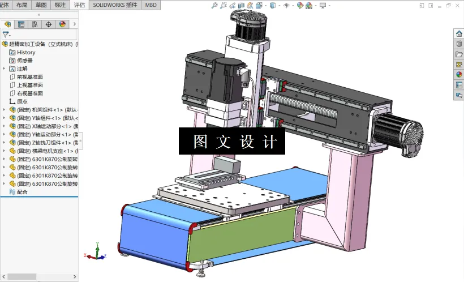The width and height of the screenshot is (464, 282).
Task: Select the 前视基准面 plane
Action: (26, 77)
